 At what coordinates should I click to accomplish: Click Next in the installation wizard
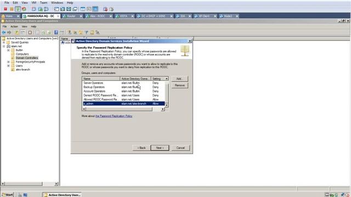(x=160, y=148)
